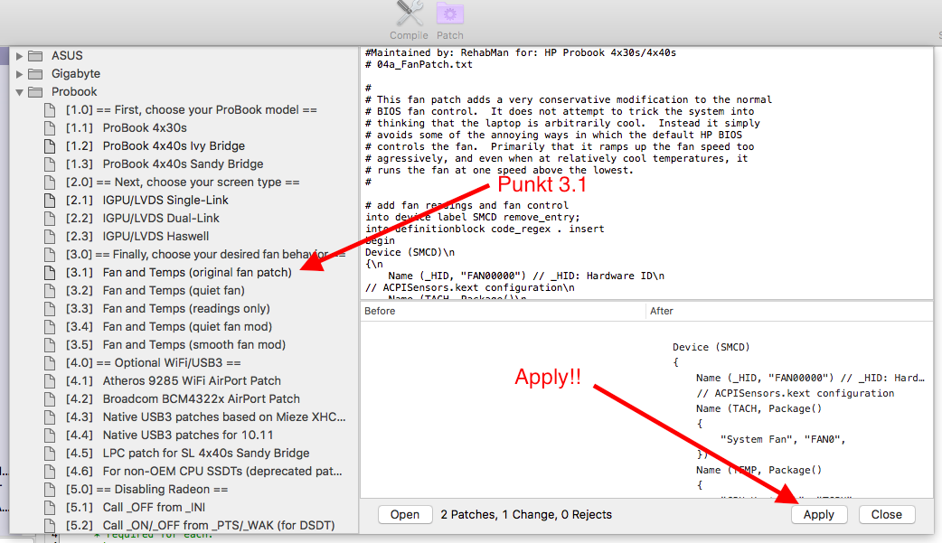
Task: Select [3.1] Fan and Temps original fan patch
Action: point(178,272)
